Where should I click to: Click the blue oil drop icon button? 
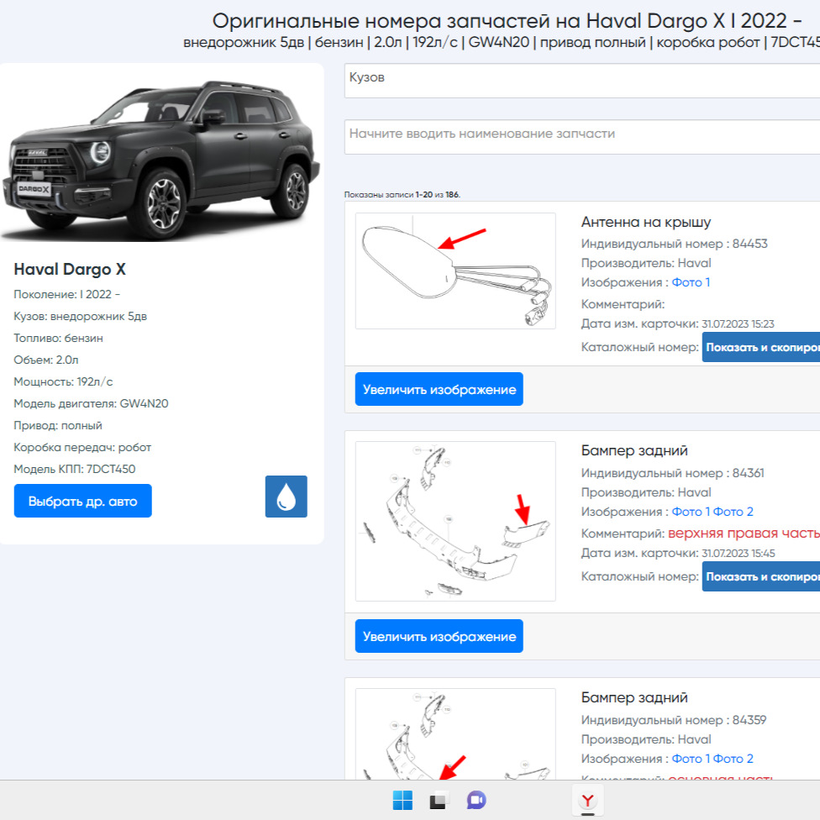tap(286, 497)
